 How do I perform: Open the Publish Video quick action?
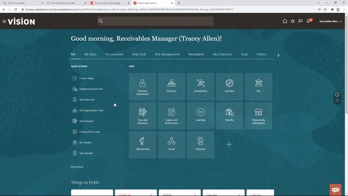click(x=83, y=78)
